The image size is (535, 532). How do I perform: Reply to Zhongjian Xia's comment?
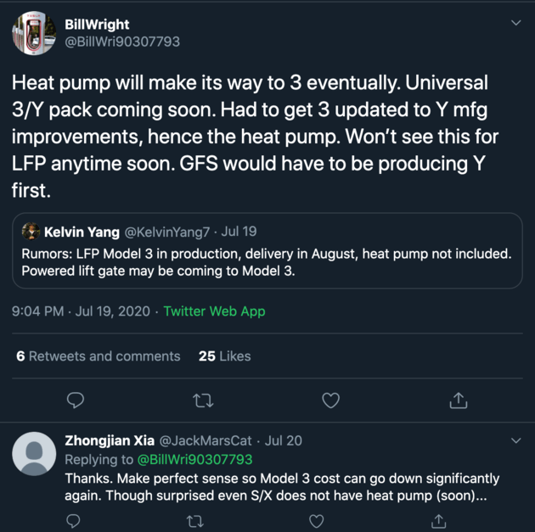(73, 521)
